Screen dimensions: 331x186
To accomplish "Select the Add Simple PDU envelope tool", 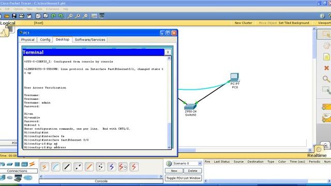I will point(326,107).
